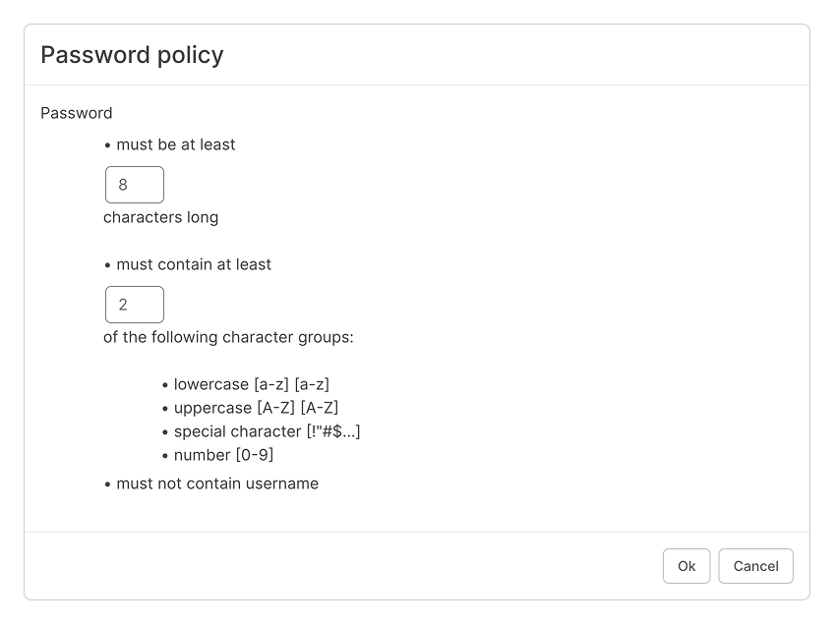Click the word 'lowercase' in the list
Screen dimensions: 834x624
point(211,384)
